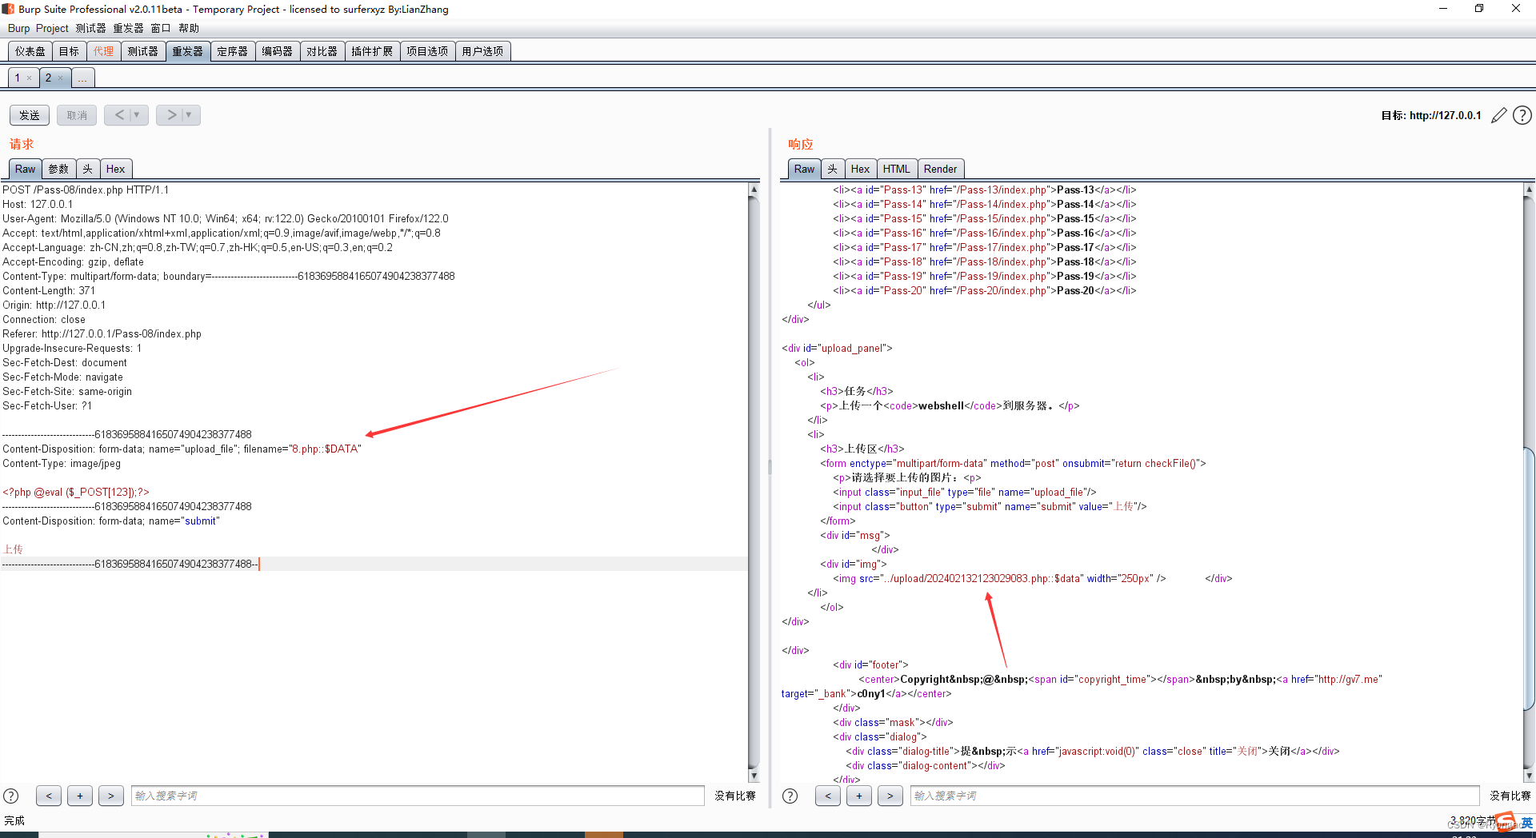The width and height of the screenshot is (1536, 838).
Task: Open the Project menu
Action: [52, 28]
